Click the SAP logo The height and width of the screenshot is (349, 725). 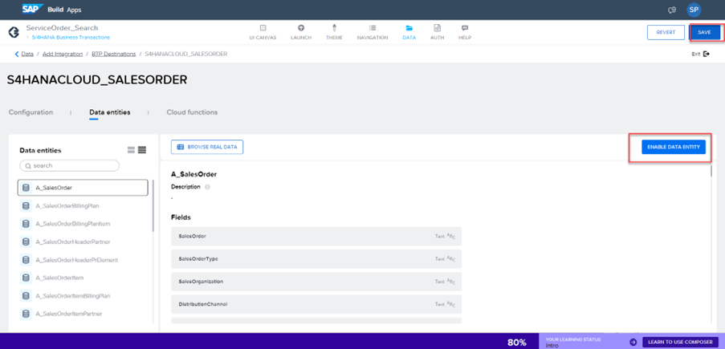pyautogui.click(x=32, y=10)
